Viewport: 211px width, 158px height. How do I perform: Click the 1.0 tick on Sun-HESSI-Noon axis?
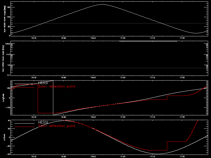tap(8, 65)
